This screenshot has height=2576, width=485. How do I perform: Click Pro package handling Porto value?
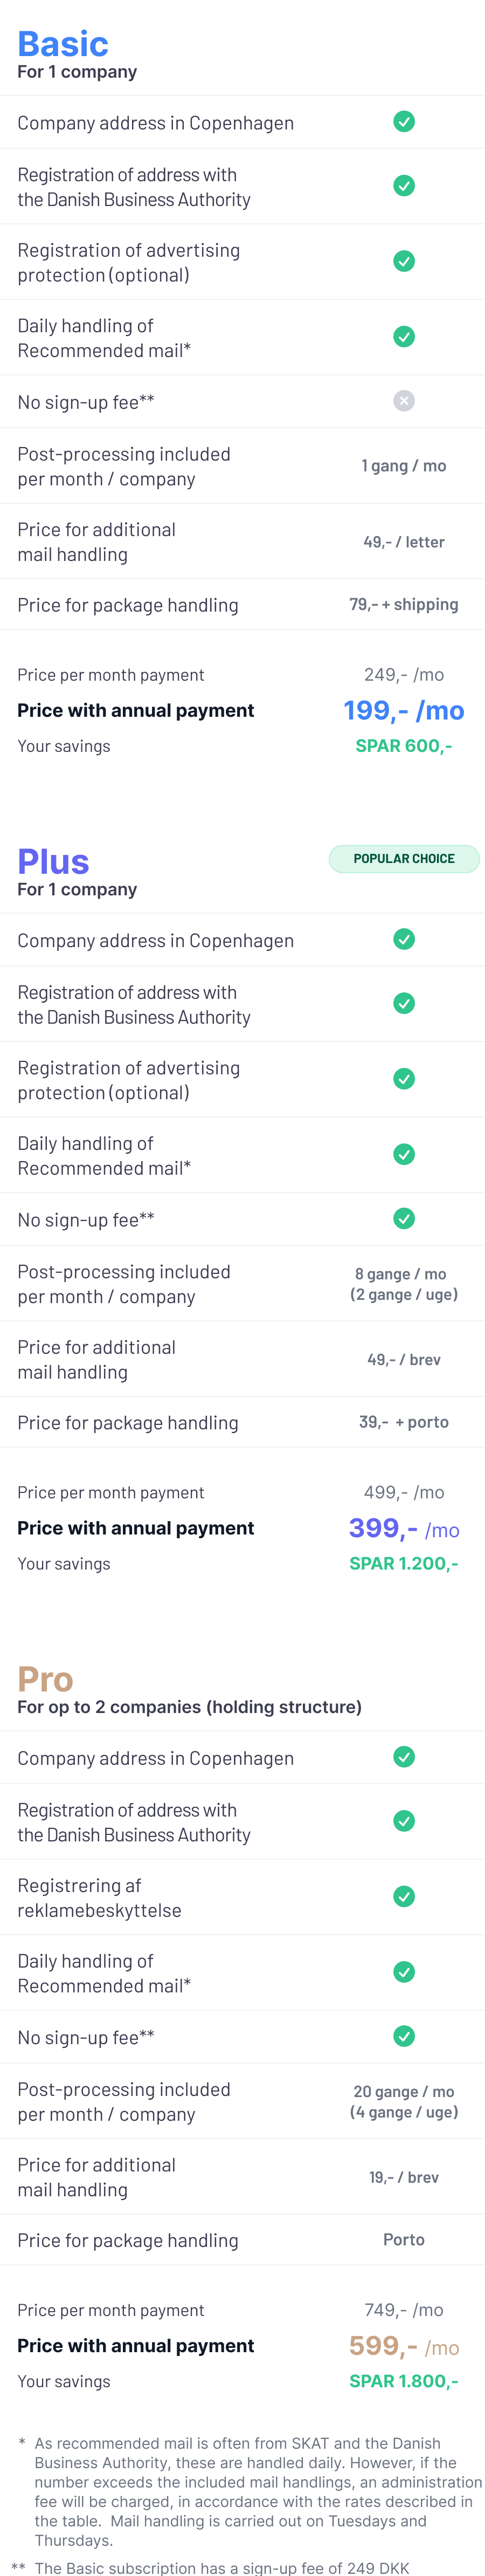pyautogui.click(x=404, y=2240)
